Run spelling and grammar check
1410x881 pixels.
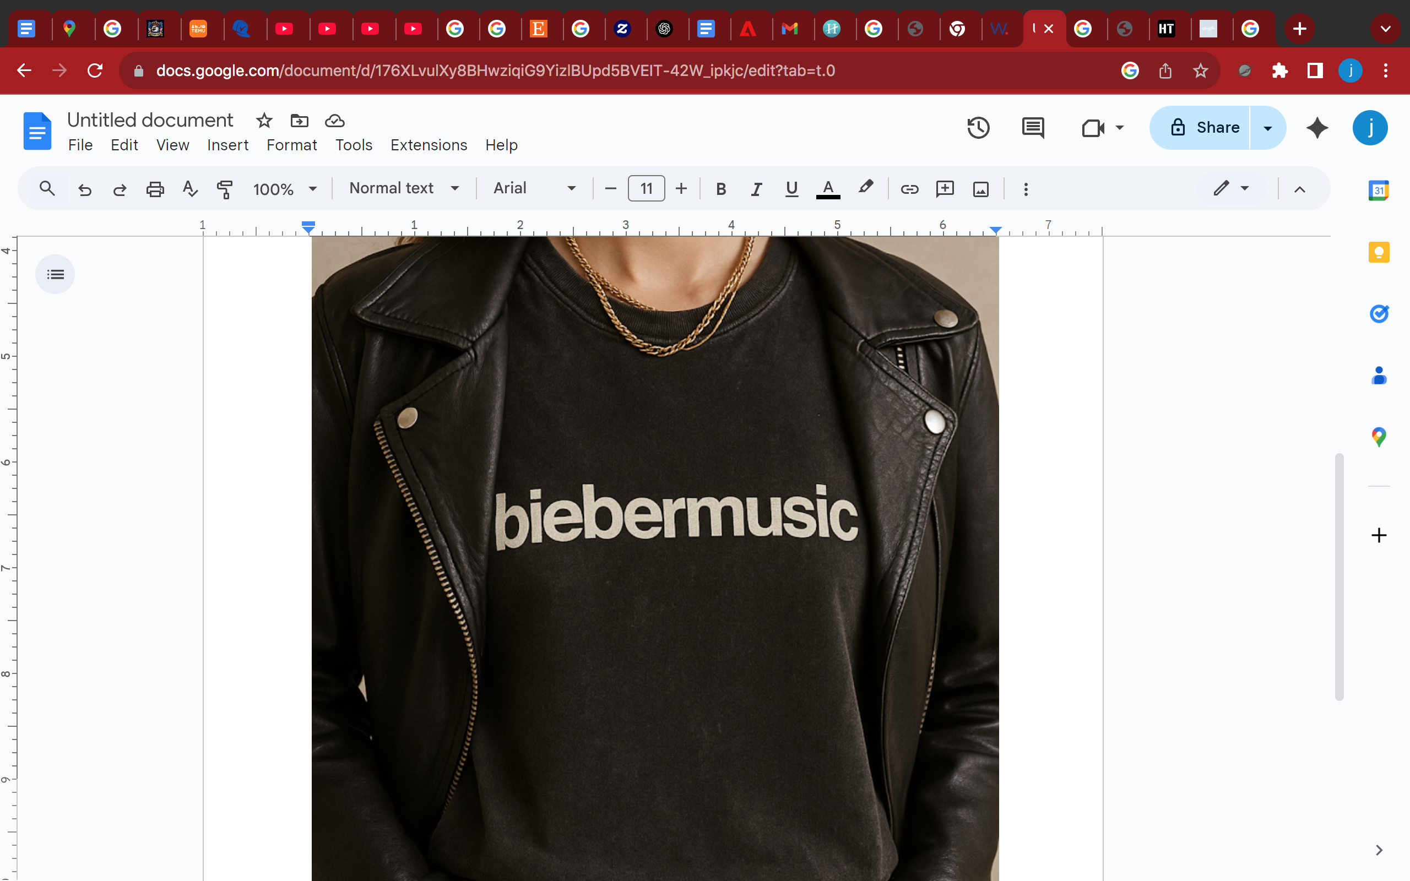coord(190,189)
